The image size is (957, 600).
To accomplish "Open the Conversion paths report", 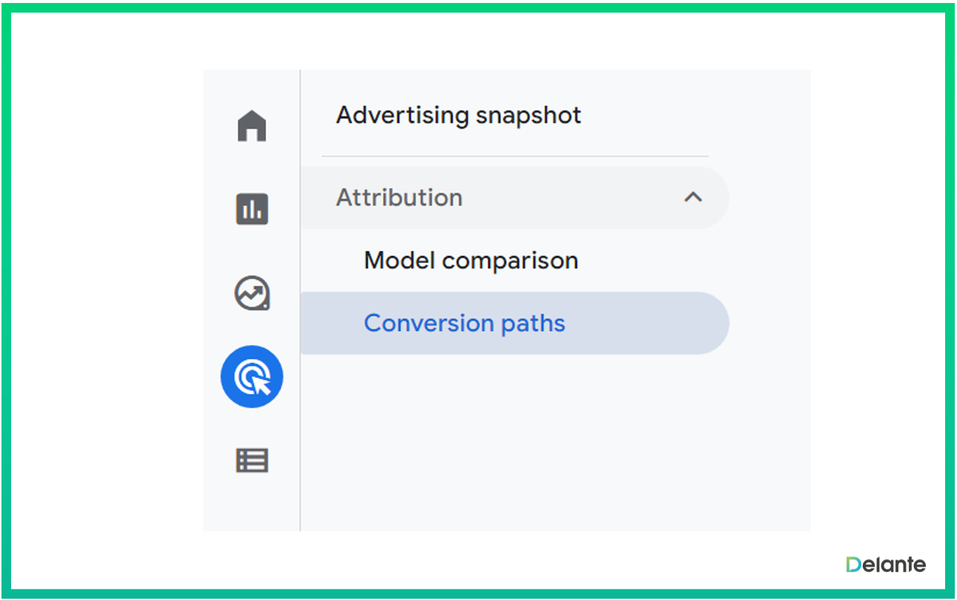I will (x=464, y=324).
